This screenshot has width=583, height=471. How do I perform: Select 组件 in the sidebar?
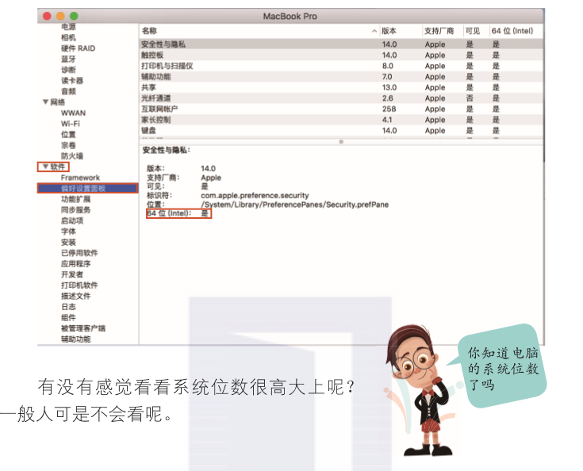[68, 318]
